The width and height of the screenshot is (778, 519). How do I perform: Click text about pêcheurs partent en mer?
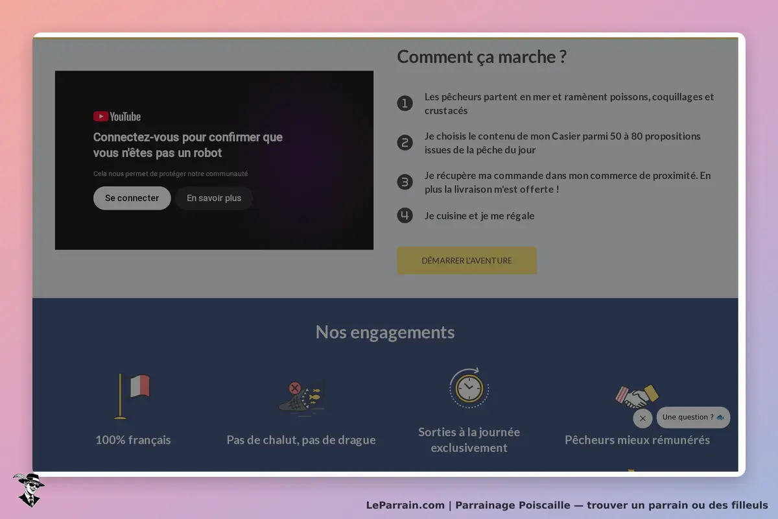[569, 104]
